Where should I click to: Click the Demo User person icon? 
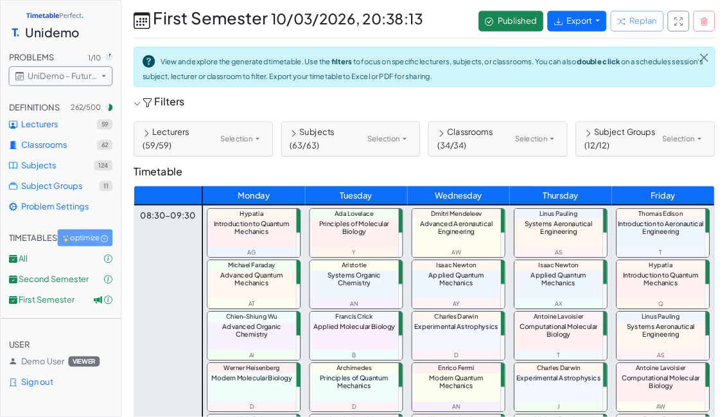[13, 361]
